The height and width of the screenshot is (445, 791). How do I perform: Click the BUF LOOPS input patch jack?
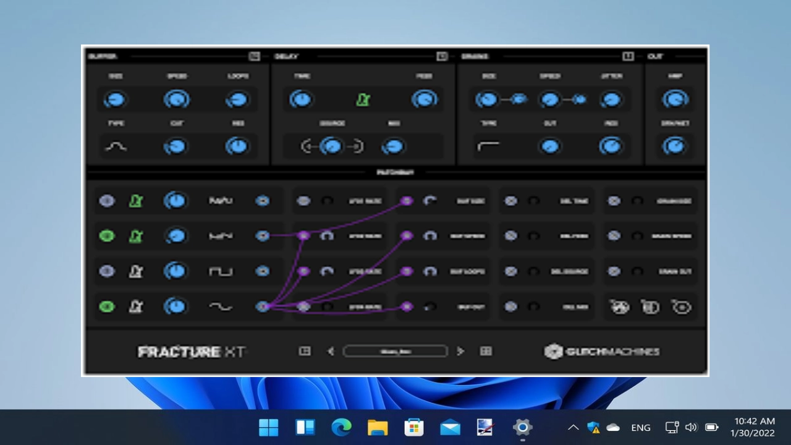pyautogui.click(x=407, y=271)
